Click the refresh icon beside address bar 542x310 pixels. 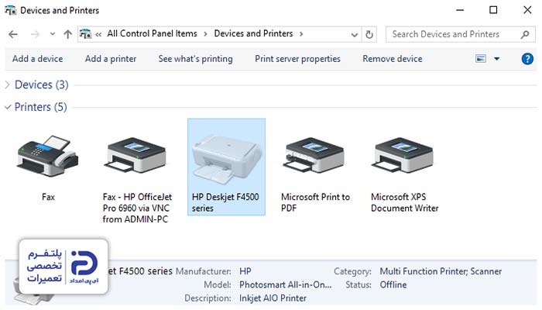click(x=369, y=34)
